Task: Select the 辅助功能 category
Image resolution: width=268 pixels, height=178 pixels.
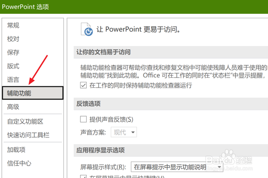Action: [33, 93]
